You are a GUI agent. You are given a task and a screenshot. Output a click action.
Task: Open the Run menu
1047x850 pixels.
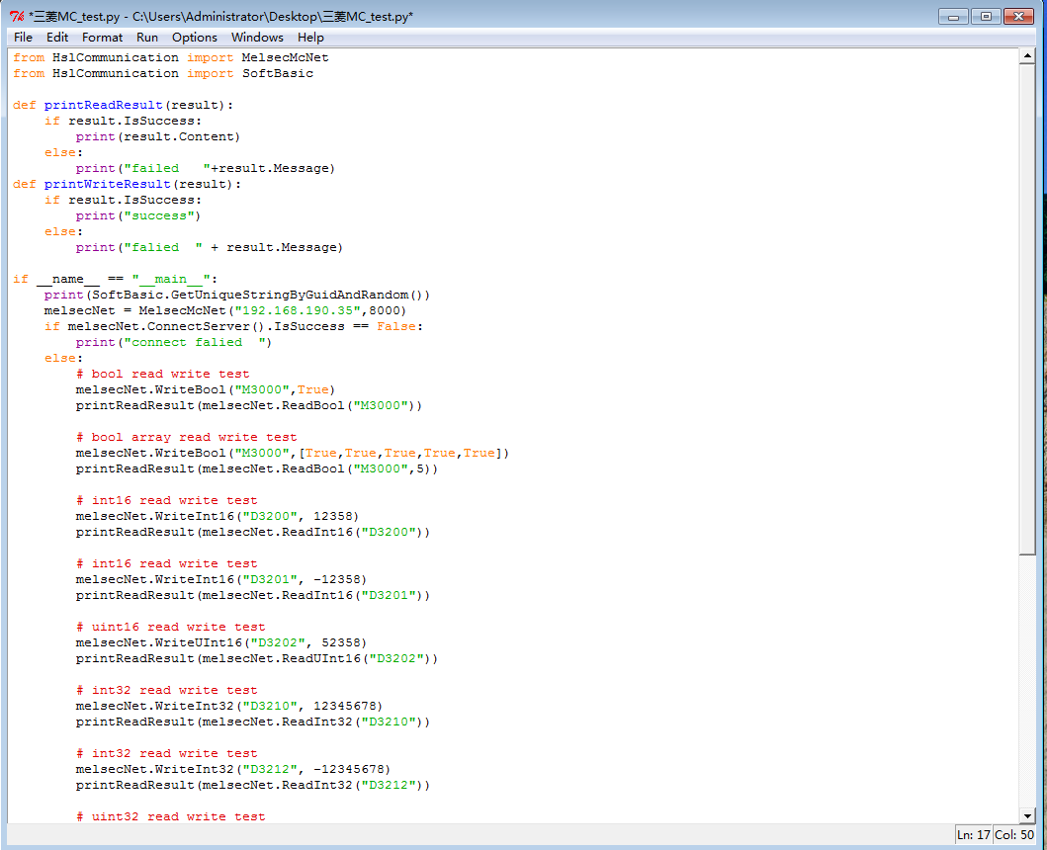click(147, 37)
